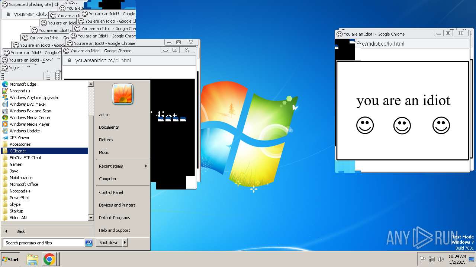Open Windows Anytime Upgrade
This screenshot has height=267, width=476.
click(45, 98)
